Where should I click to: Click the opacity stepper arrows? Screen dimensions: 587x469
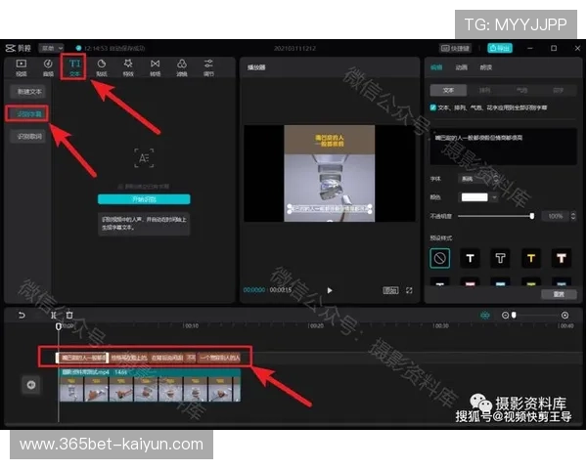[573, 216]
